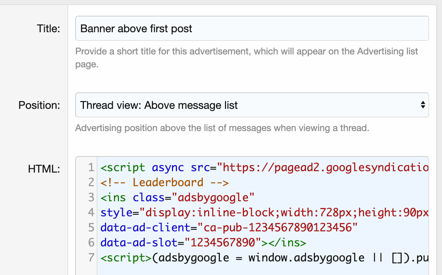The width and height of the screenshot is (442, 275).
Task: Click the Title text input field
Action: coord(251,29)
